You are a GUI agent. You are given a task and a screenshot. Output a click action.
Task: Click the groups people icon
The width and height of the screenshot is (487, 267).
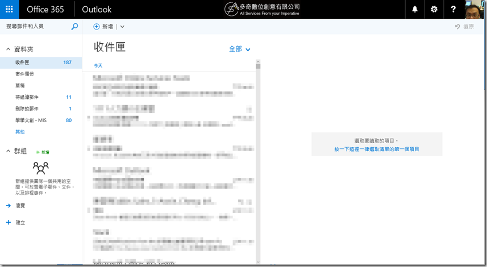tap(41, 168)
